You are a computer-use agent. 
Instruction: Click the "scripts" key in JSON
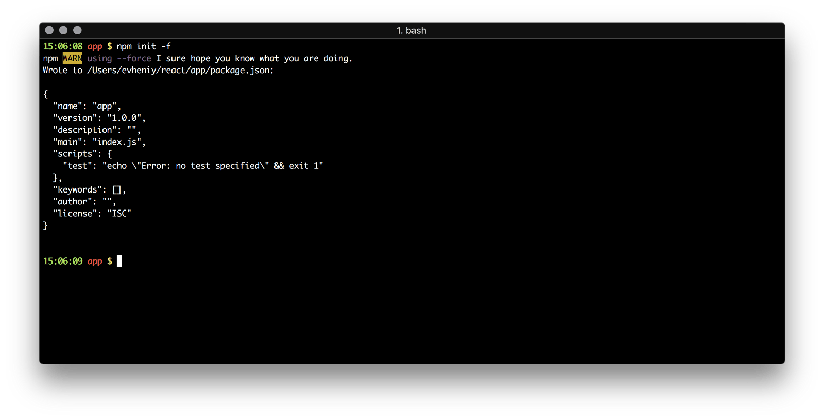click(75, 154)
